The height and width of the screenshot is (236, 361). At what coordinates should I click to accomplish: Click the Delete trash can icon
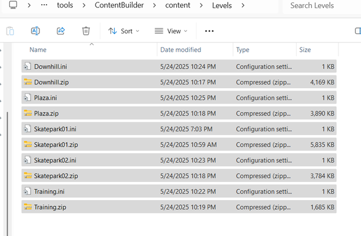click(x=86, y=31)
